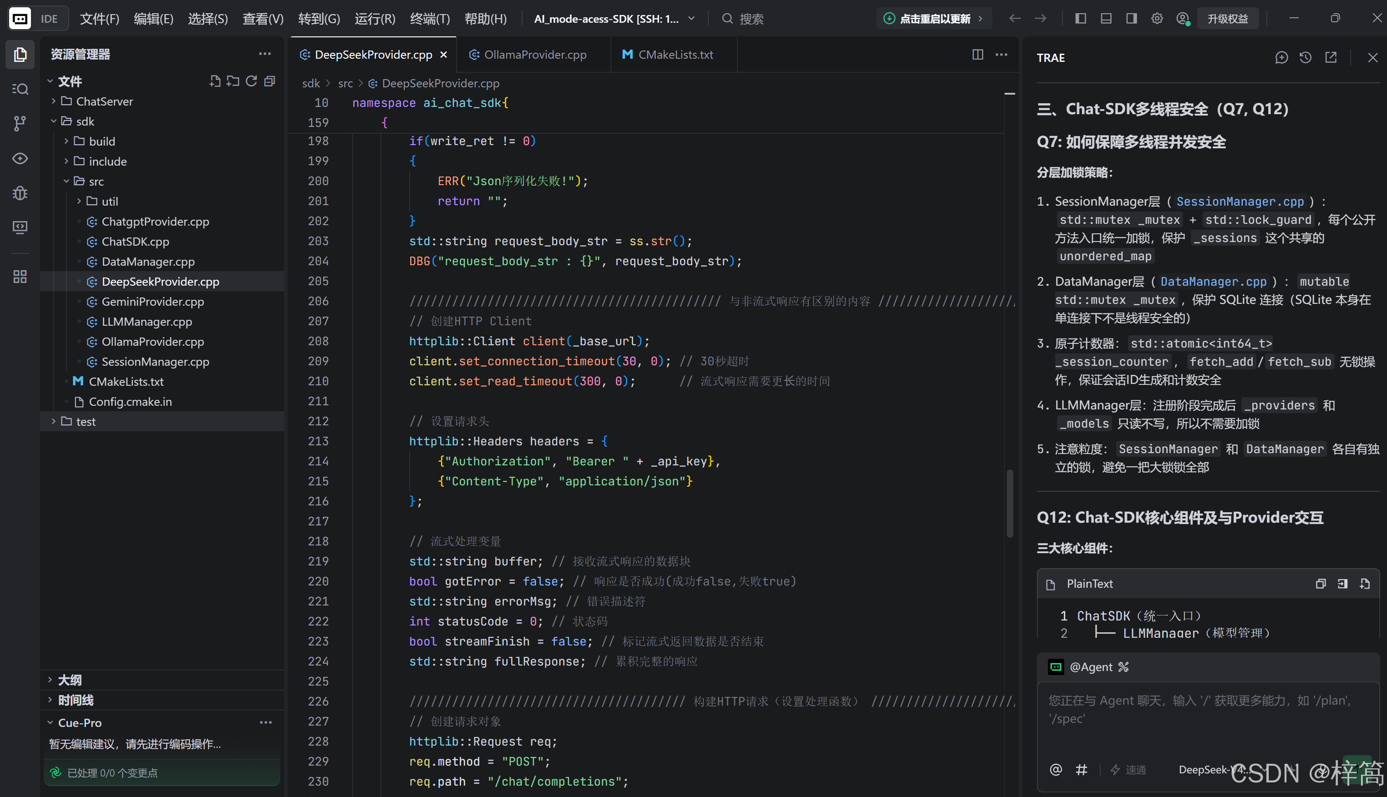1387x797 pixels.
Task: Open the Extensions grid icon
Action: [x=20, y=277]
